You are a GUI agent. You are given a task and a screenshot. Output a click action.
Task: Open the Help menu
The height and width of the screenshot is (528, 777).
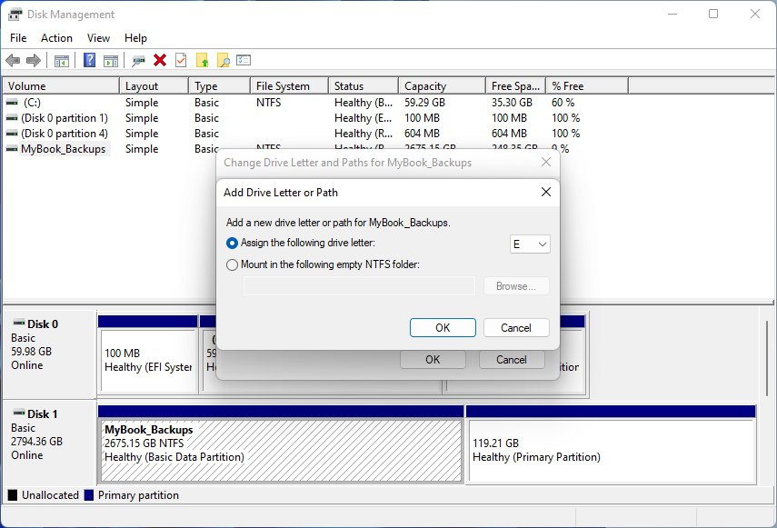(135, 38)
